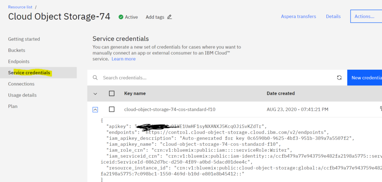
Task: Click the refresh credentials icon
Action: 339,78
